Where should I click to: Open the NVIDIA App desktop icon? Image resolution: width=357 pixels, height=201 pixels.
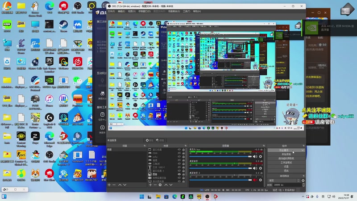(x=50, y=82)
